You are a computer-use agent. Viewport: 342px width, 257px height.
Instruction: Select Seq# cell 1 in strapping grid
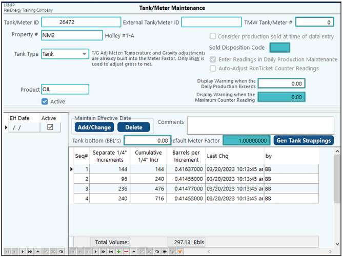(82, 169)
